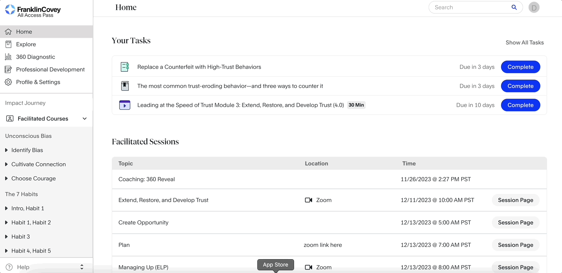Image resolution: width=562 pixels, height=273 pixels.
Task: Open the Session Page for Create Opportunity
Action: 516,222
